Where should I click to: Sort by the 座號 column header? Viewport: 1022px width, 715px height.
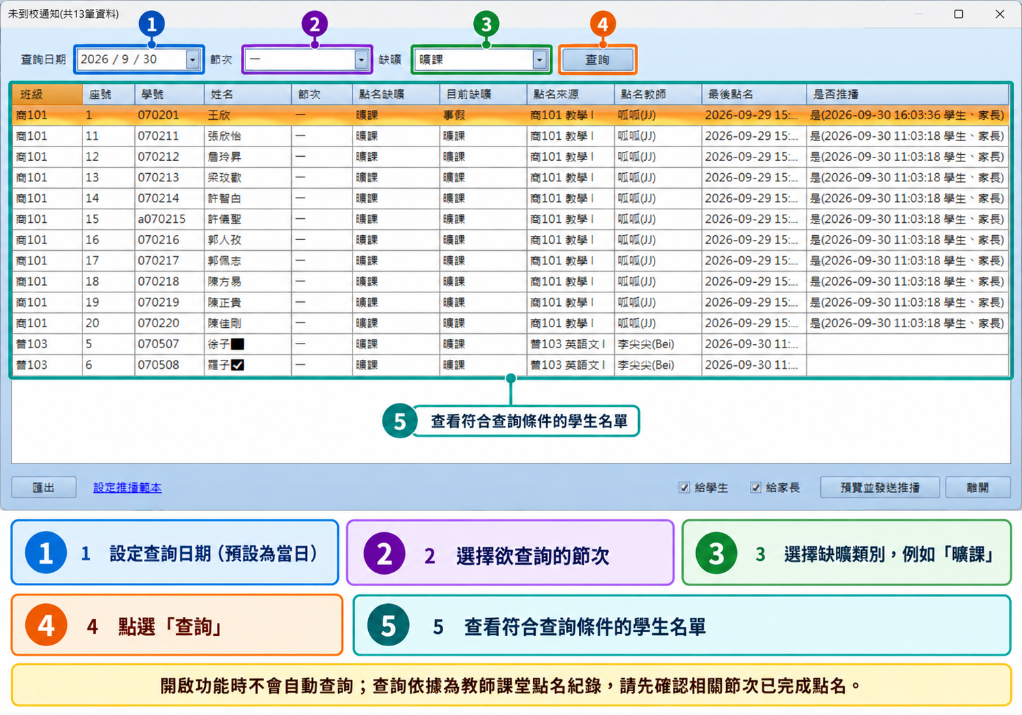108,94
